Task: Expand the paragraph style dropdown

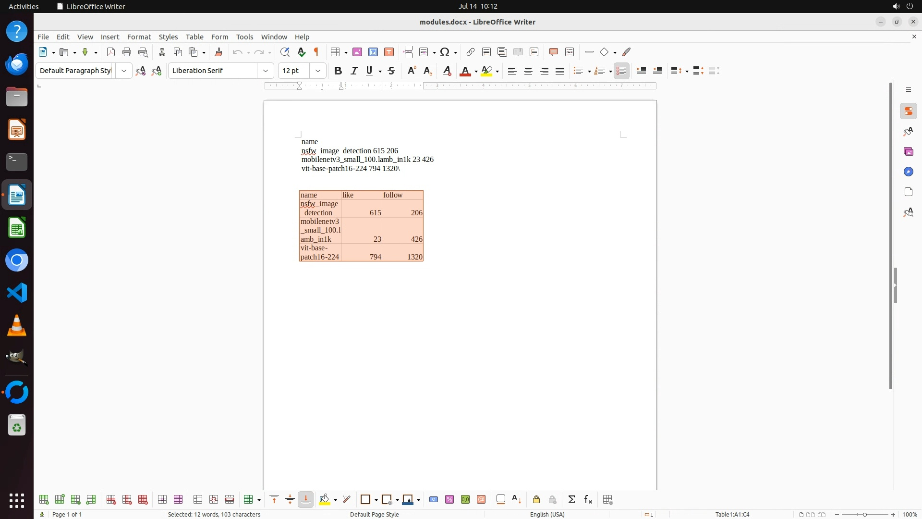Action: click(x=124, y=71)
